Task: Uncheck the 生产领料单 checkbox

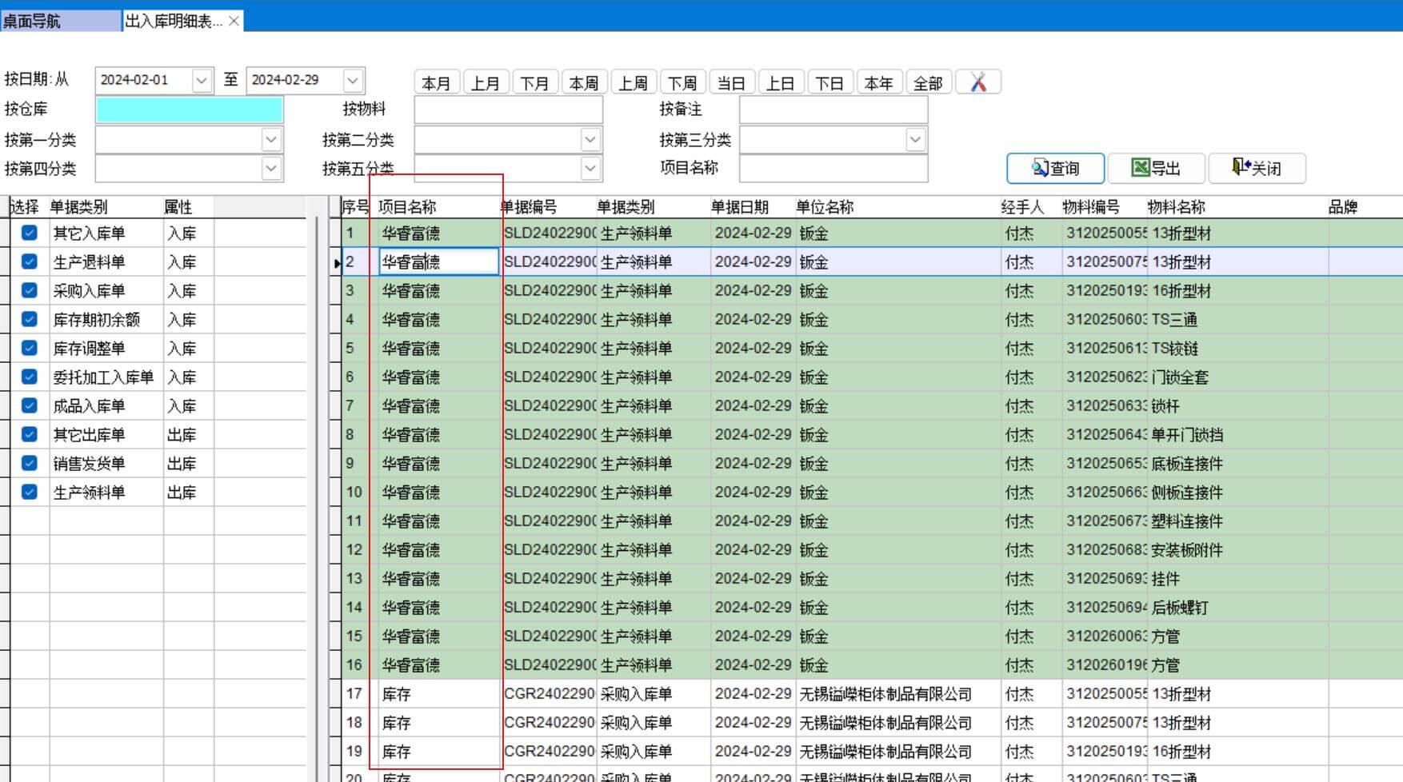Action: [30, 493]
